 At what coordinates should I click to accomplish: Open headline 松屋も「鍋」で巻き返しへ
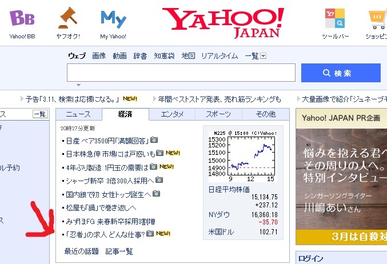[101, 208]
